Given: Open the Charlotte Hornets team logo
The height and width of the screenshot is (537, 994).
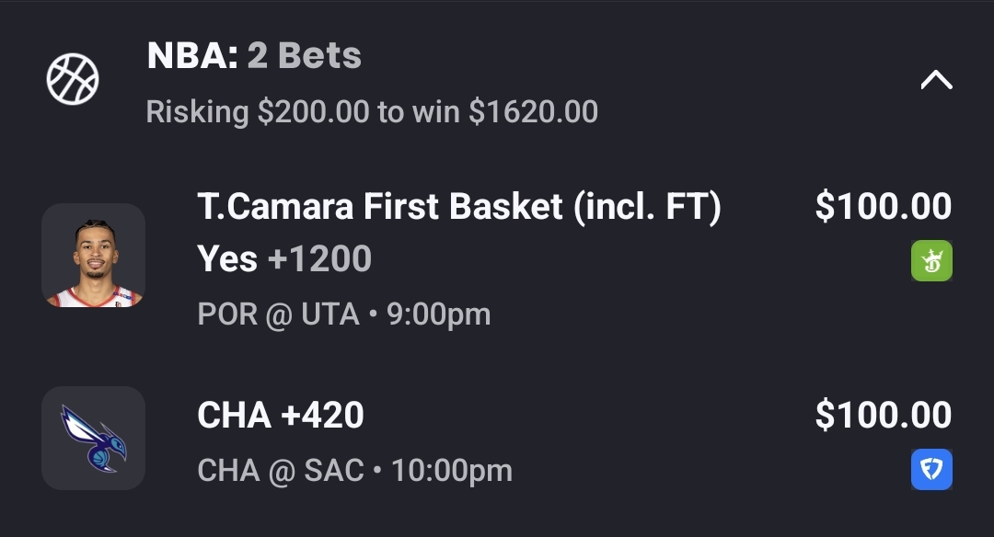Looking at the screenshot, I should click(x=93, y=438).
